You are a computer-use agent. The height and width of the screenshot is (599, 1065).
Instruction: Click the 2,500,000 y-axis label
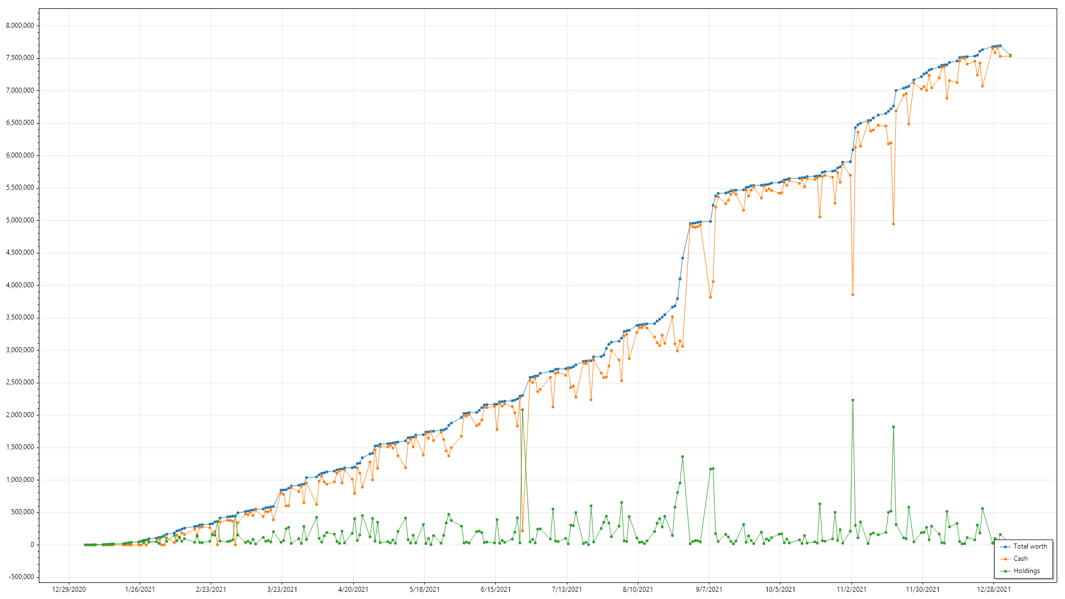tap(20, 383)
